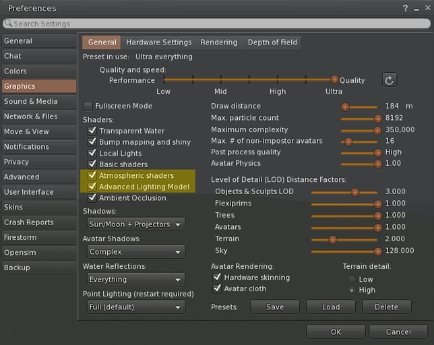
Task: Disable Hardware skinning checkbox
Action: pos(217,278)
